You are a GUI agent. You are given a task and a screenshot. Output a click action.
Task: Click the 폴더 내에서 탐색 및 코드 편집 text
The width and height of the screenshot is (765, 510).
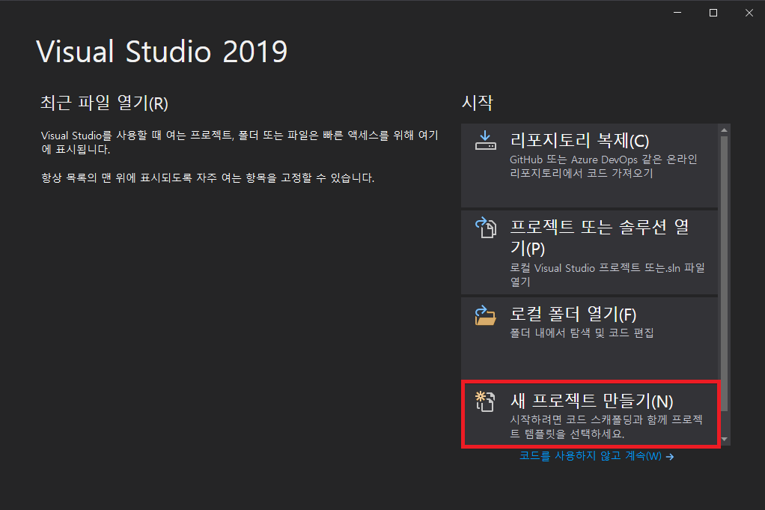[x=582, y=333]
